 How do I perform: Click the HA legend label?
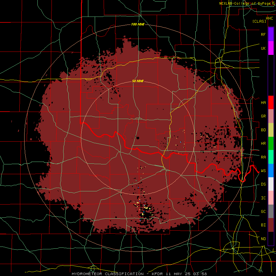pos(263,103)
